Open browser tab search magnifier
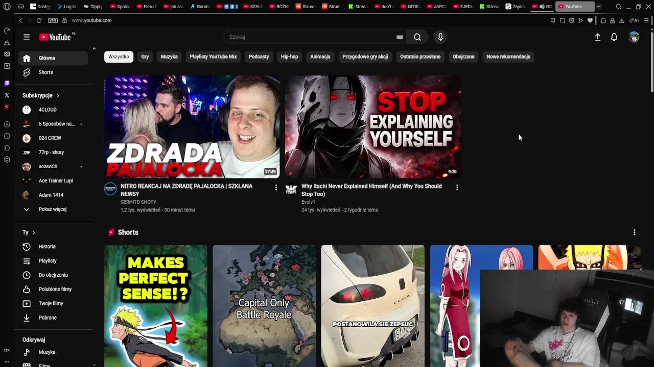 619,7
